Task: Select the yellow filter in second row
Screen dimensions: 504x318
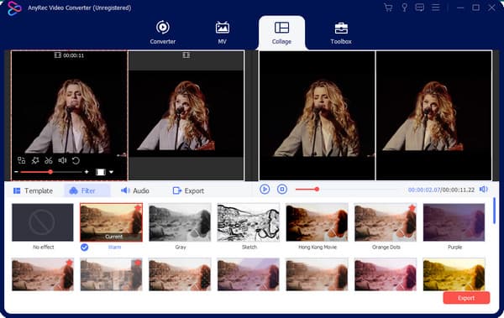Action: pyautogui.click(x=454, y=274)
